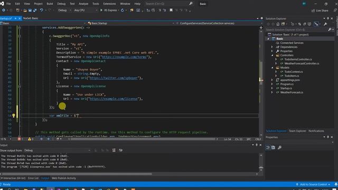
Task: Click the Undo arrow icon
Action: tap(41, 11)
